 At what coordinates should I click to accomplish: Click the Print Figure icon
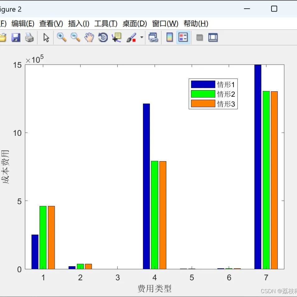coord(30,38)
